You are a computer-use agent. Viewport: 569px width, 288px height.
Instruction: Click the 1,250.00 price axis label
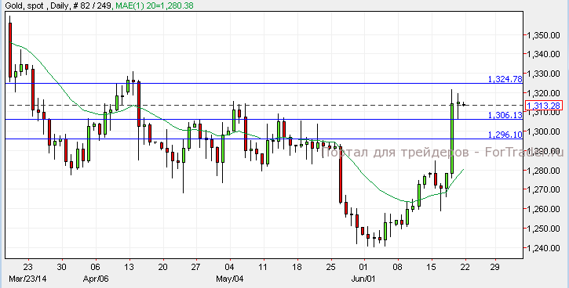pyautogui.click(x=543, y=229)
